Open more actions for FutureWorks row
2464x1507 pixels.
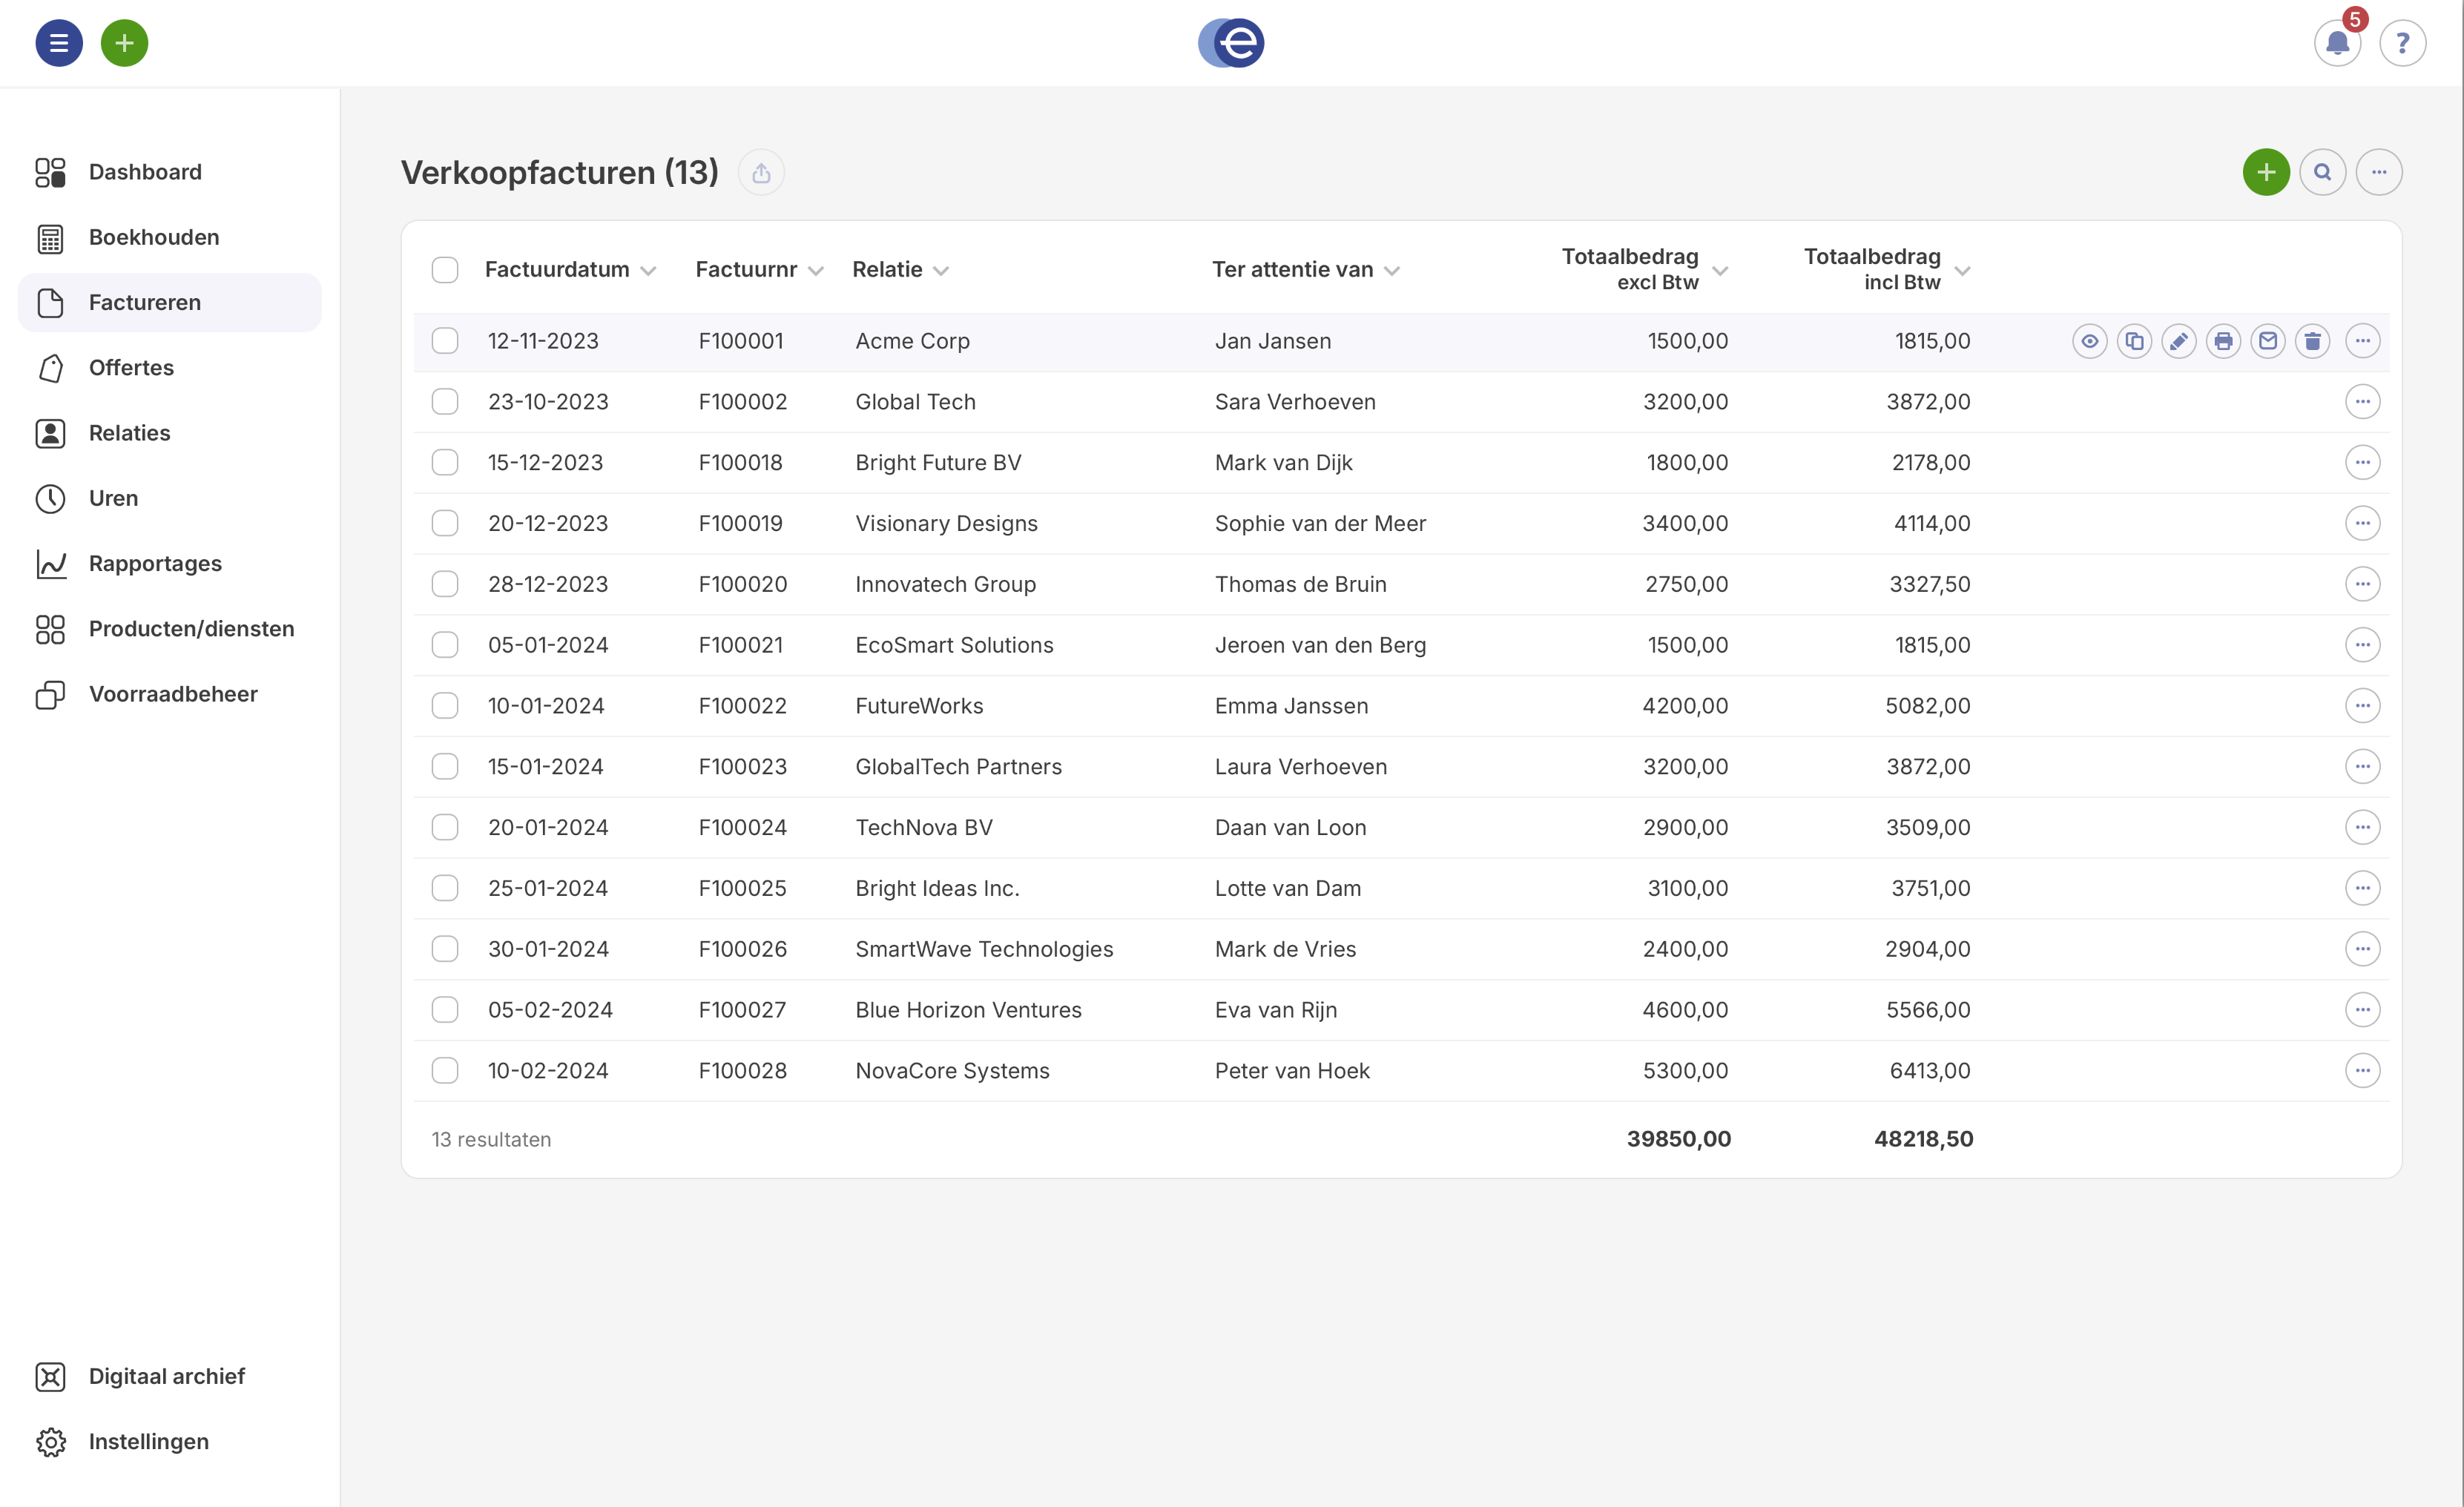coord(2362,706)
